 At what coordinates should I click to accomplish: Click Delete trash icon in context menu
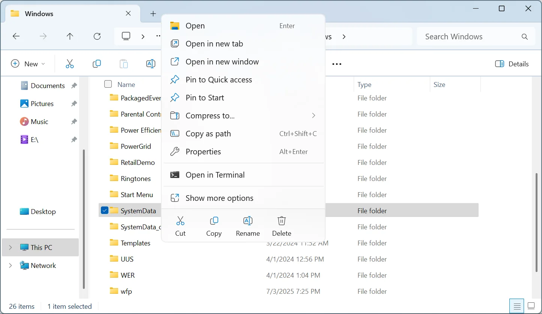pyautogui.click(x=282, y=221)
